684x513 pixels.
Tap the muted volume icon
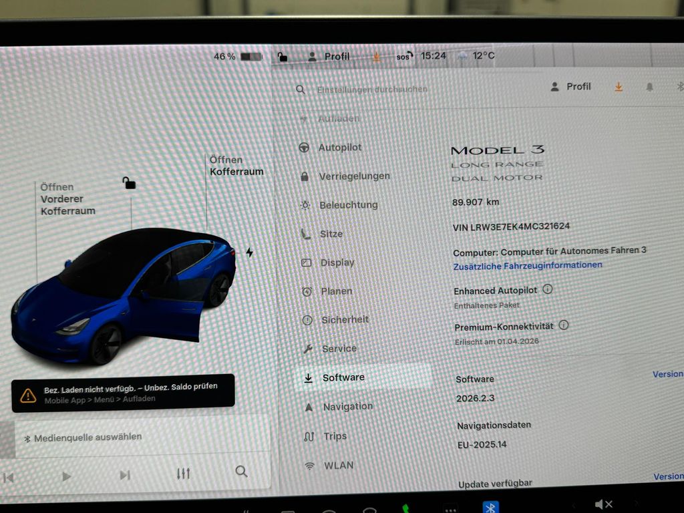(x=603, y=504)
